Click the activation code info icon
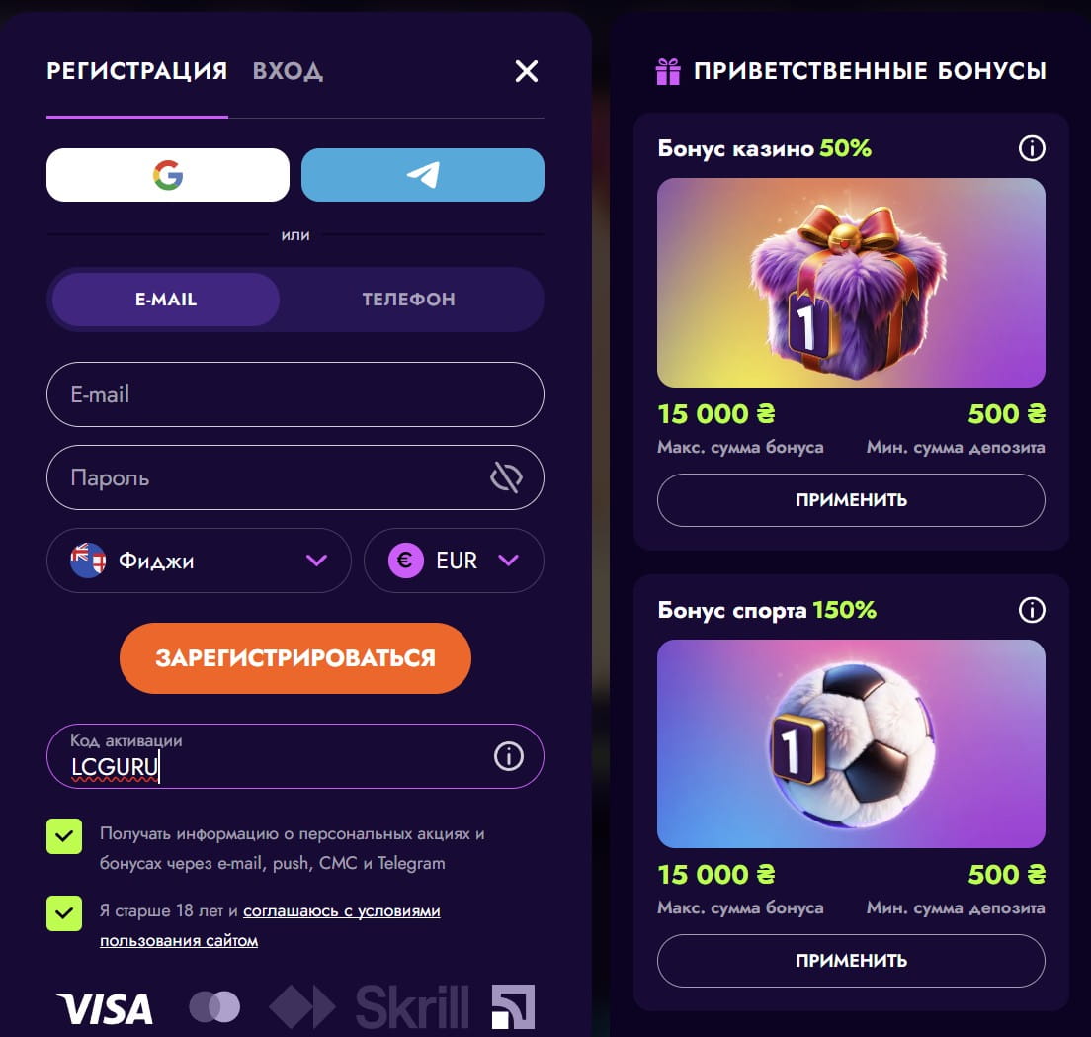The width and height of the screenshot is (1091, 1037). point(509,756)
